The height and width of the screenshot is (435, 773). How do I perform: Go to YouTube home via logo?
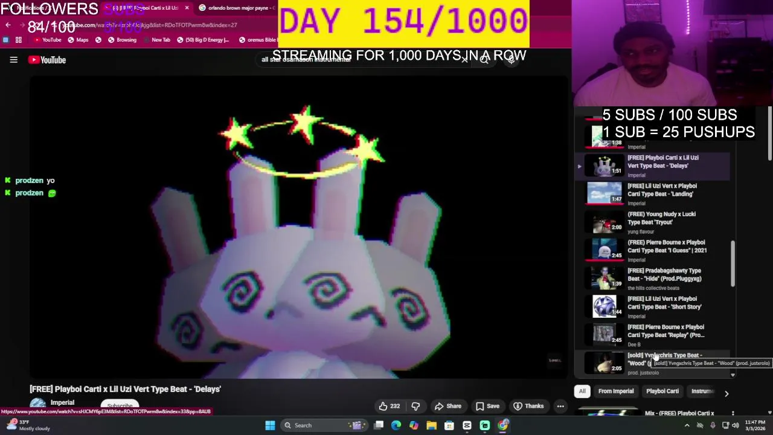tap(47, 60)
